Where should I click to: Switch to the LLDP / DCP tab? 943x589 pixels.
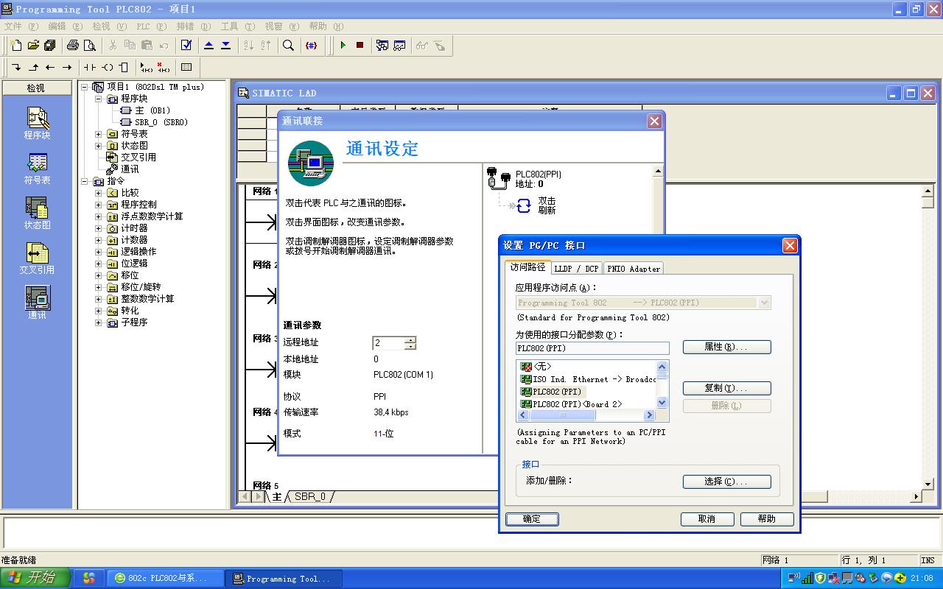point(577,269)
